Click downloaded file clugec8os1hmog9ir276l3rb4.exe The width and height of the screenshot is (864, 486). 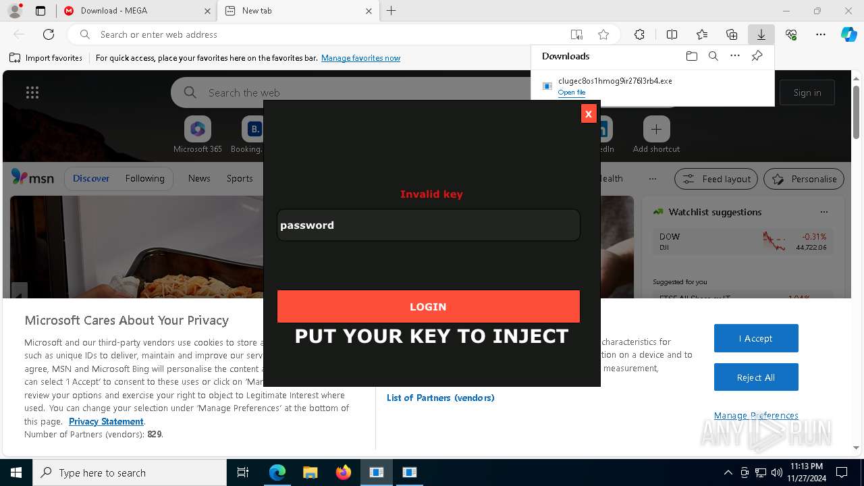pyautogui.click(x=615, y=81)
